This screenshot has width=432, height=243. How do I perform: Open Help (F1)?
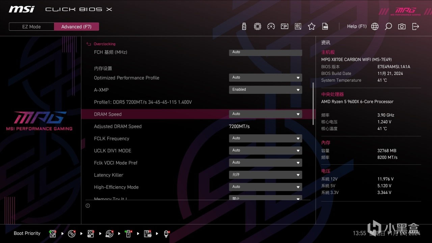[x=357, y=26]
